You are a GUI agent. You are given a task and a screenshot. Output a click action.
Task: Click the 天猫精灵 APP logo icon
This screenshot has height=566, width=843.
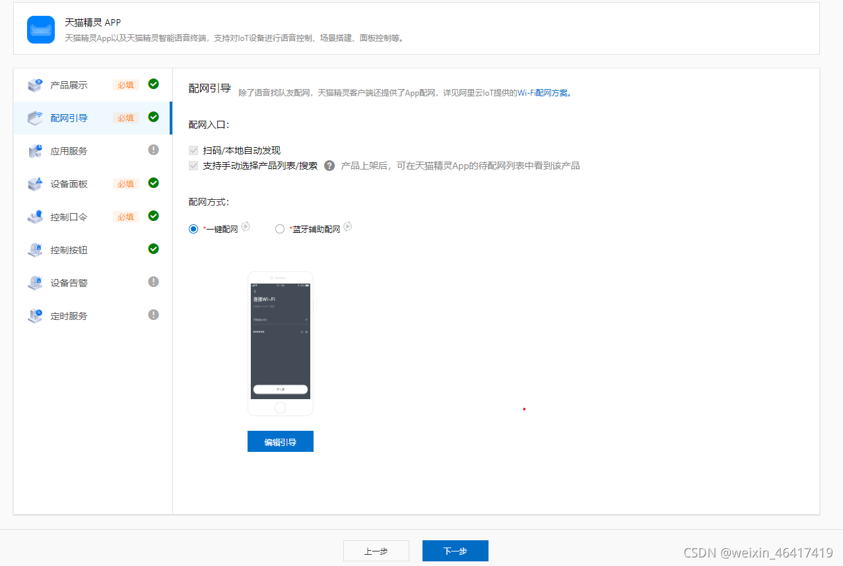(x=41, y=30)
